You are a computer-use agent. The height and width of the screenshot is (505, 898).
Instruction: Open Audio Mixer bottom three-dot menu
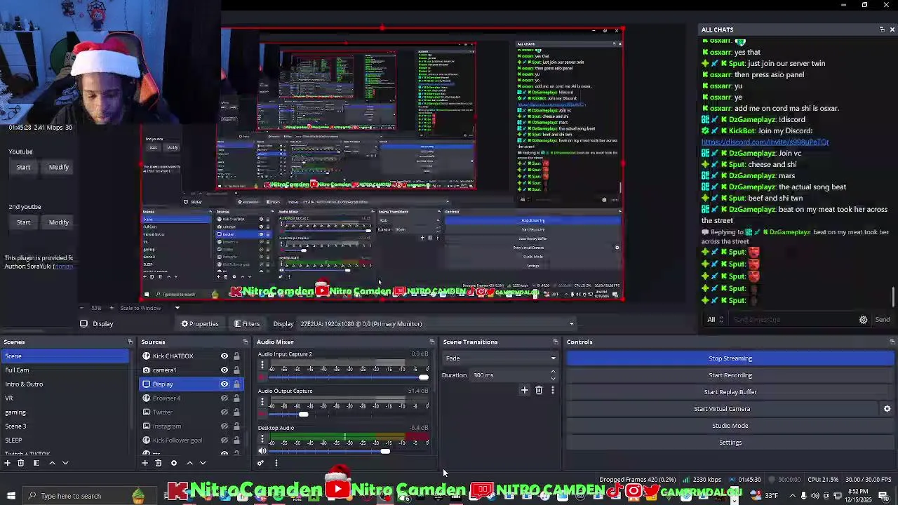pos(276,463)
